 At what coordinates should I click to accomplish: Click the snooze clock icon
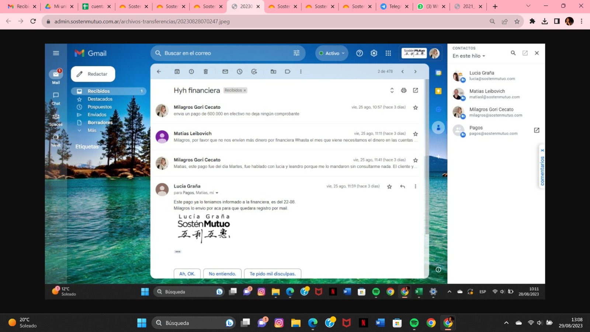pyautogui.click(x=240, y=72)
